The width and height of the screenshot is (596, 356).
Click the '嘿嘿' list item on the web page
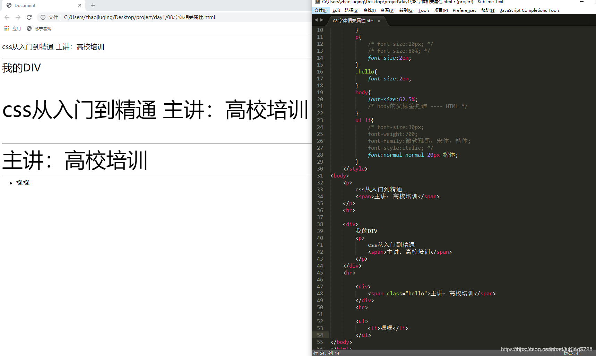coord(23,183)
